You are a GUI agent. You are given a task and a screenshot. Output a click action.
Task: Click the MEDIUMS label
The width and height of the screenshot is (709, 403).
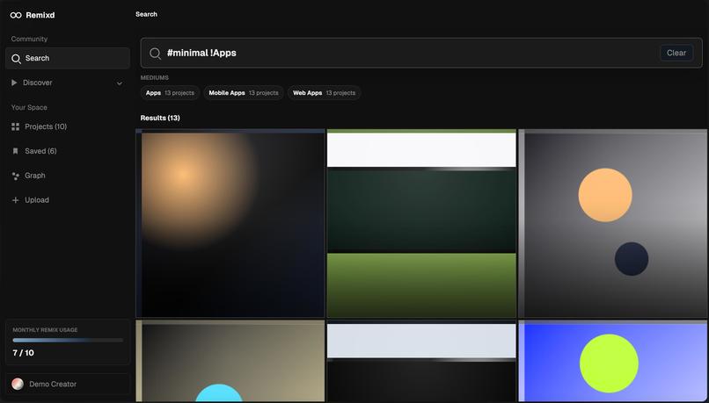(x=154, y=77)
